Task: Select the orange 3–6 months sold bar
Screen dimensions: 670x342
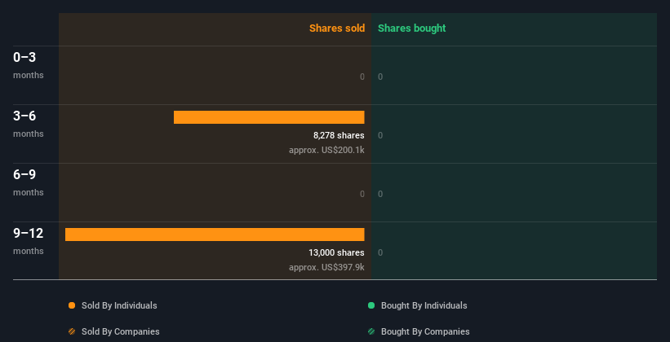Action: 268,117
